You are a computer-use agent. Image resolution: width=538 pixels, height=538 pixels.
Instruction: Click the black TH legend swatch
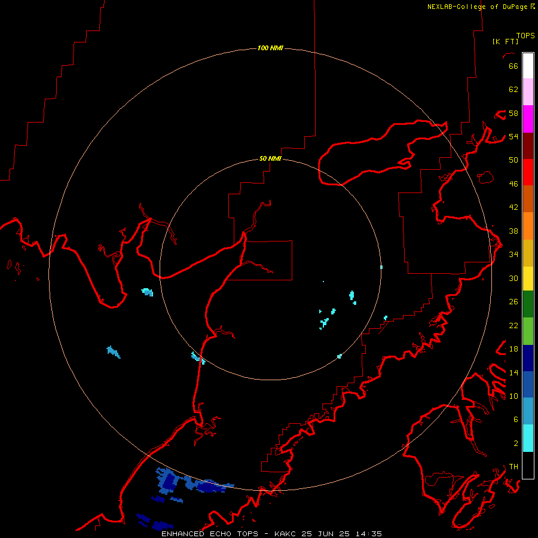tap(528, 465)
